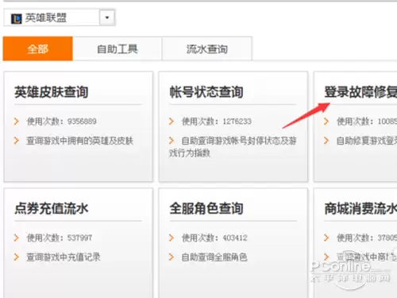Click arrow bullet beside 查询游戏中拥有的英雄及皮肤
This screenshot has height=298, width=397.
17,141
